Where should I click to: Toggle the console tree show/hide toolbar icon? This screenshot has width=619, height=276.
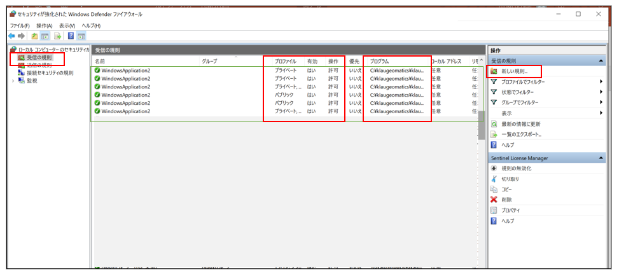coord(45,36)
